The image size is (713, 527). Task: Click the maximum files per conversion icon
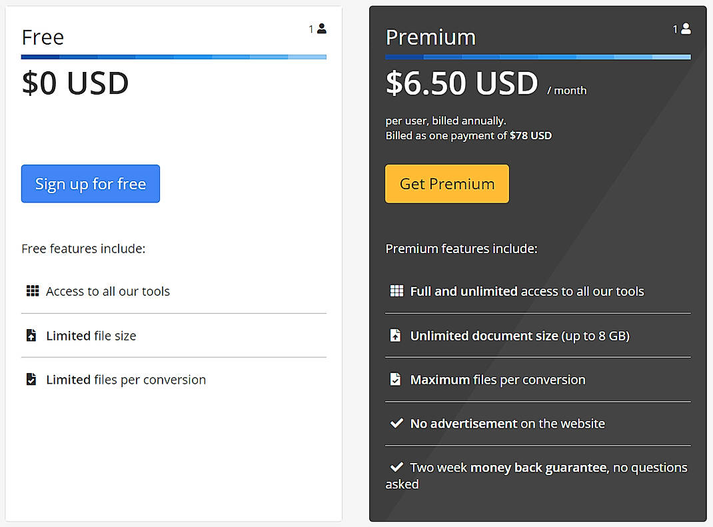pos(395,379)
